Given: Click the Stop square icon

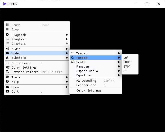Looking at the screenshot, I should click(x=7, y=29).
